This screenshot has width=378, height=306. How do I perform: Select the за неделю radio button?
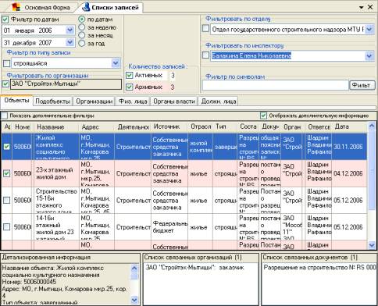point(82,27)
